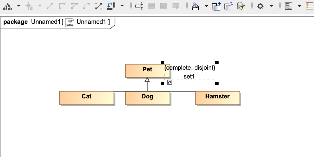Select the paint bucket fill color tool
314x157 pixels.
tap(195, 6)
